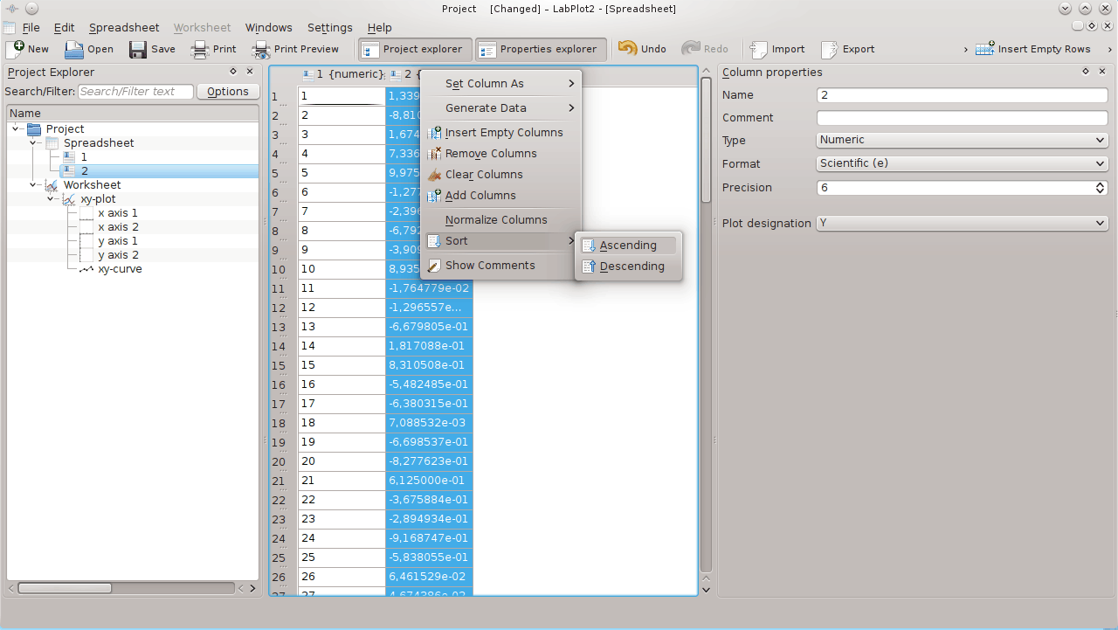The image size is (1118, 630).
Task: Click the Undo toolbar icon
Action: tap(627, 49)
